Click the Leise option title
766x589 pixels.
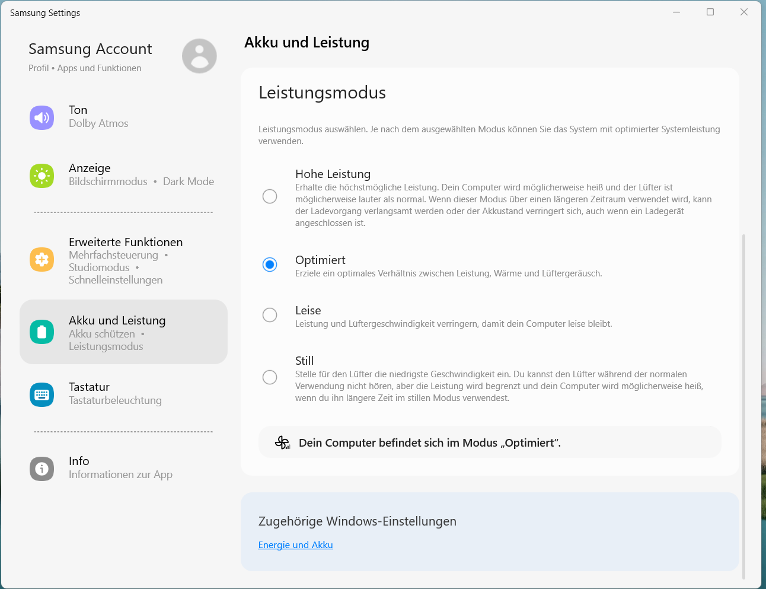point(308,310)
